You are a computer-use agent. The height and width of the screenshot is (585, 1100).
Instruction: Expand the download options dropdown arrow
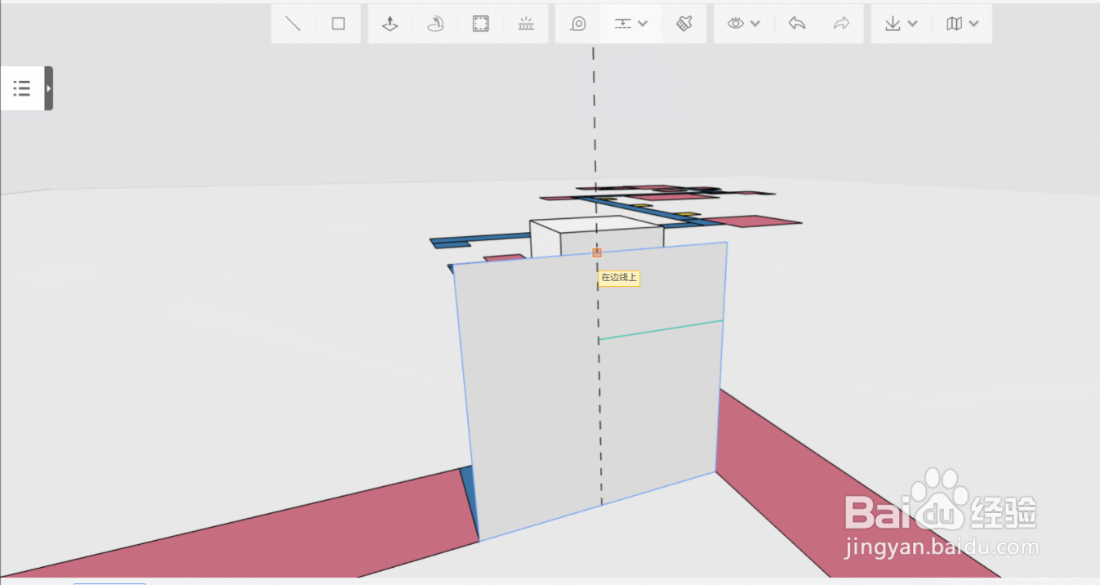tap(913, 24)
